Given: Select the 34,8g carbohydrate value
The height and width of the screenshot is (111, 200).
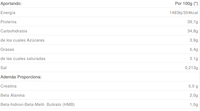Looking at the screenshot, I should pyautogui.click(x=193, y=31).
